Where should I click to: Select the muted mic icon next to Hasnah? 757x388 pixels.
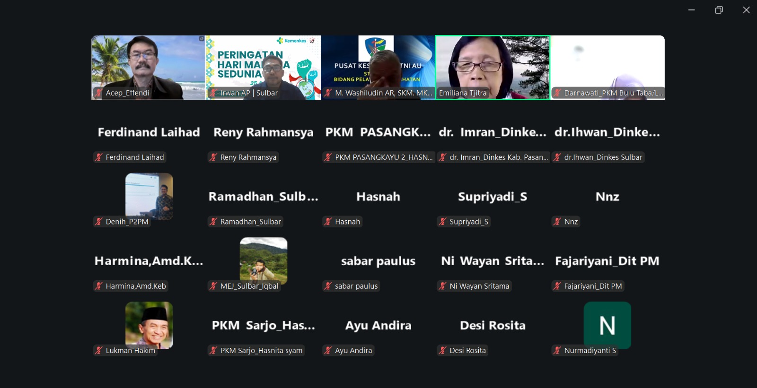pyautogui.click(x=328, y=222)
